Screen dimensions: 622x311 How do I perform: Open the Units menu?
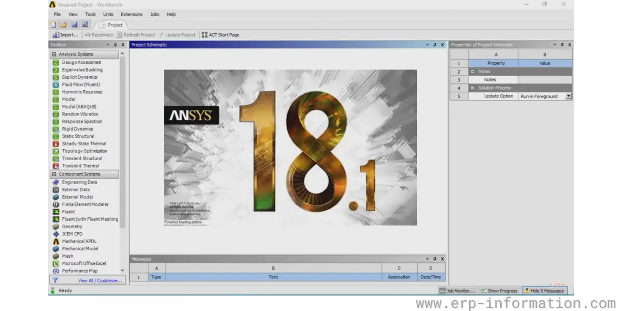(108, 15)
